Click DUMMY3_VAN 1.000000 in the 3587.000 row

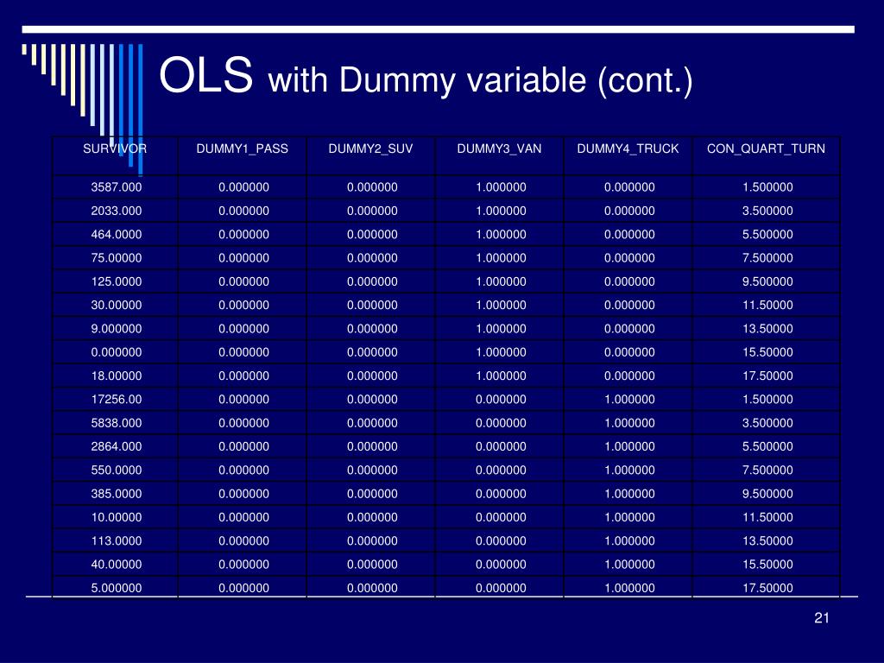[x=502, y=187]
